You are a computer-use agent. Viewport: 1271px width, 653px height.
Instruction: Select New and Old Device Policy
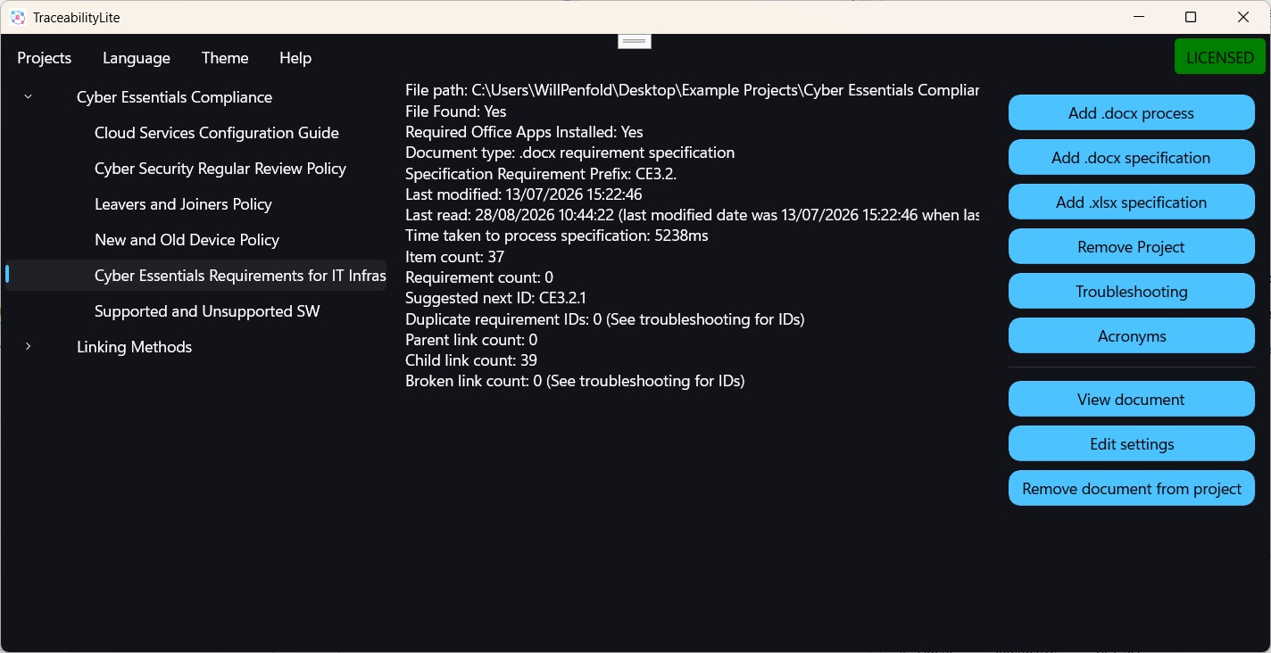pyautogui.click(x=187, y=240)
